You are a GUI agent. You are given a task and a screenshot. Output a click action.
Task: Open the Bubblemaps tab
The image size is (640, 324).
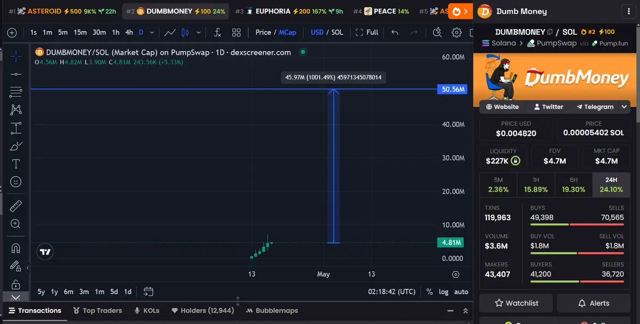(271, 311)
